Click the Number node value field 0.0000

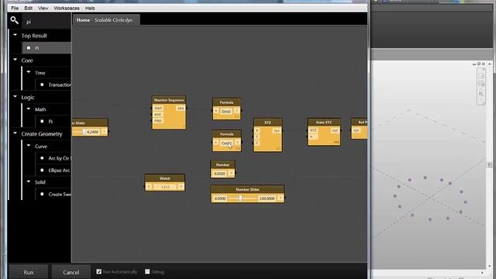pyautogui.click(x=219, y=174)
